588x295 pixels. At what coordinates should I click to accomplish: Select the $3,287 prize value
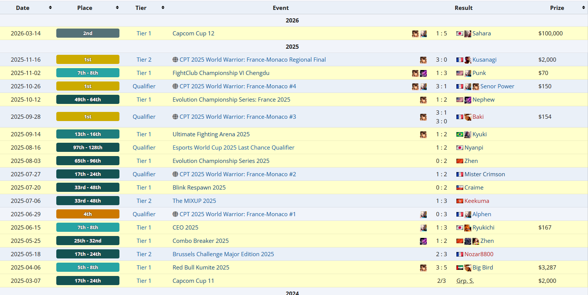coord(547,268)
